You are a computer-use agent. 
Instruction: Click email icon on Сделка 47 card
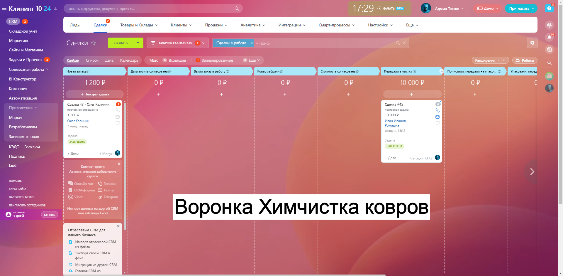coord(118,117)
